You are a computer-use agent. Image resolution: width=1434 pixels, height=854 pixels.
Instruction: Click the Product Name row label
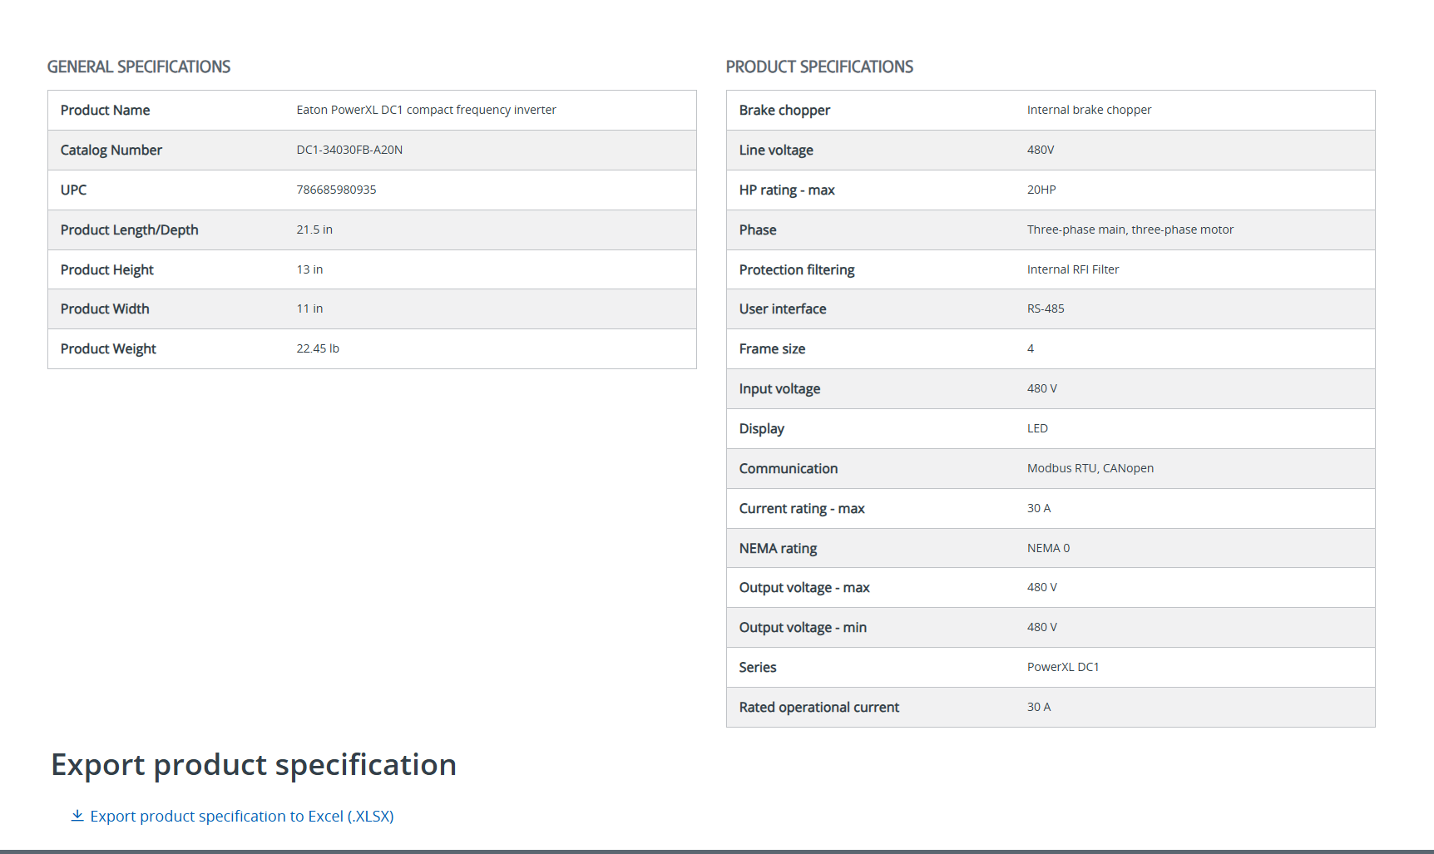point(105,110)
